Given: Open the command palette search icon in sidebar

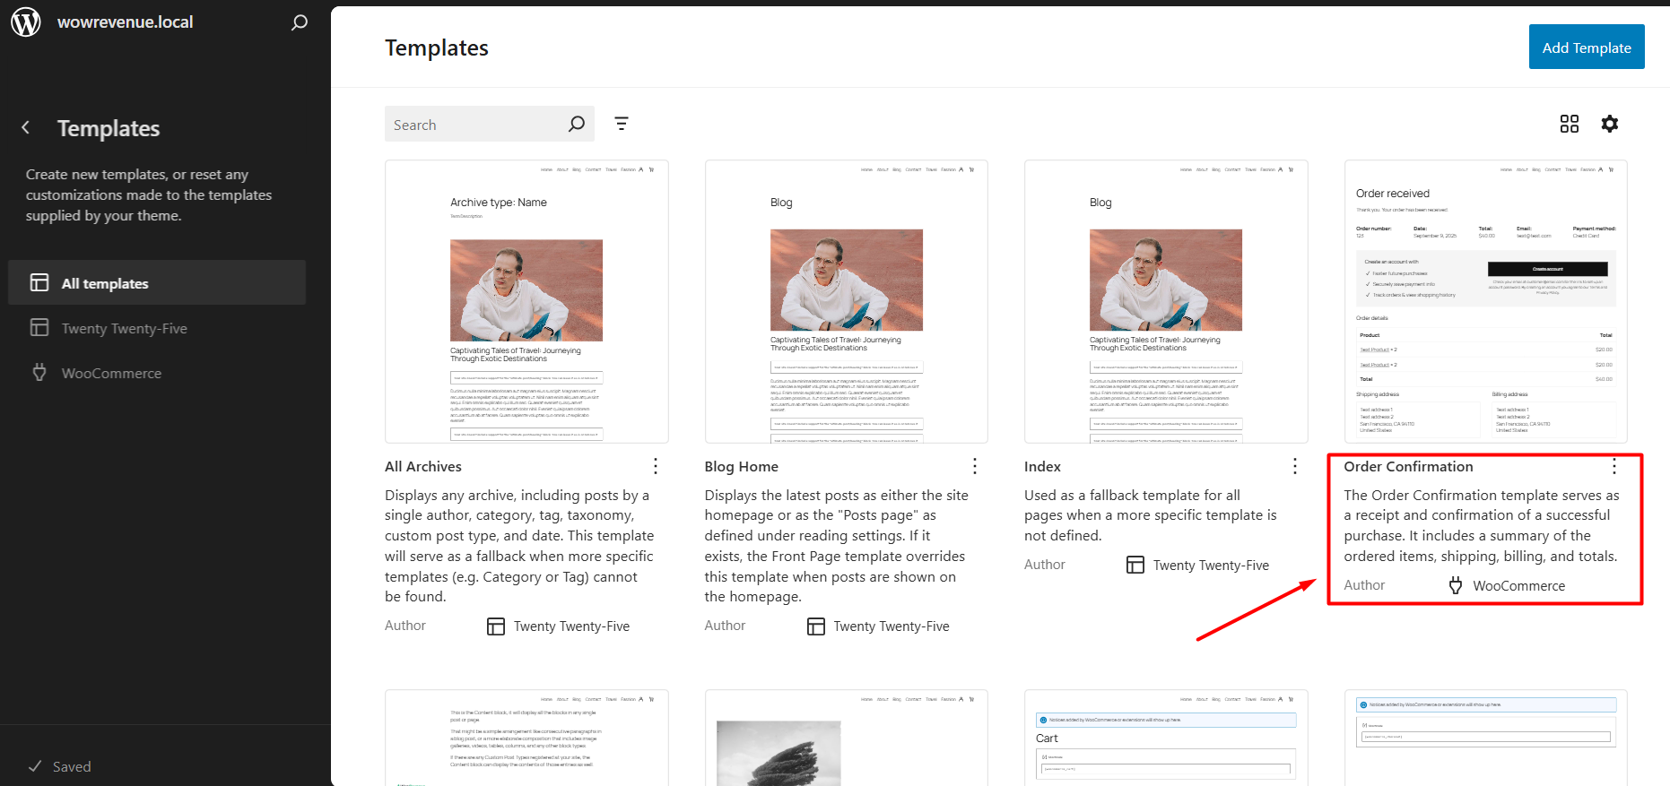Looking at the screenshot, I should point(300,22).
